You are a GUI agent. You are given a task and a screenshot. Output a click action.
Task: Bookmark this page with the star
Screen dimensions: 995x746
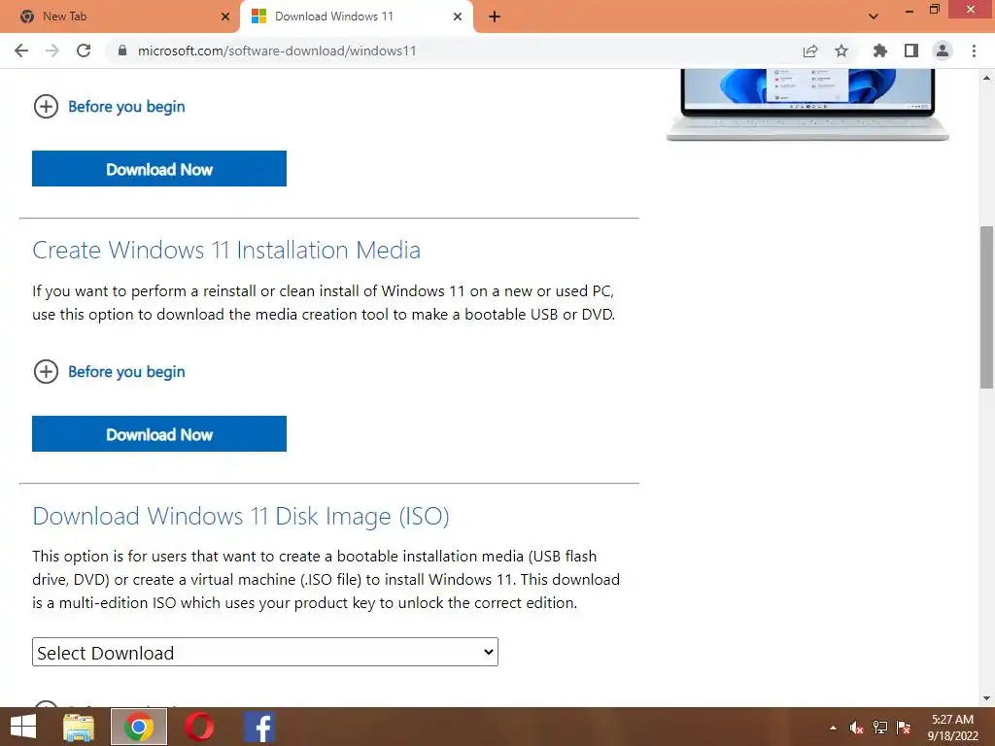pos(841,51)
